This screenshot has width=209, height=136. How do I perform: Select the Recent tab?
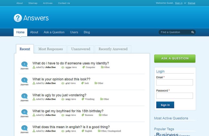tap(25, 49)
